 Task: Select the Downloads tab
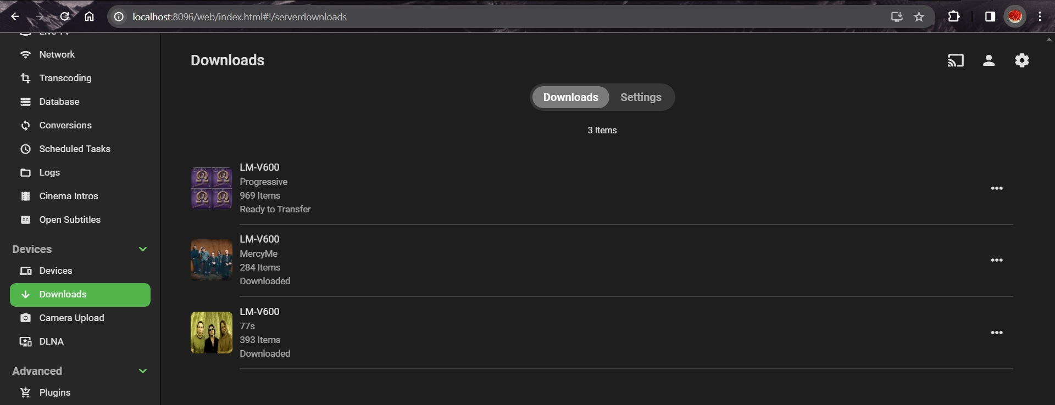[570, 97]
